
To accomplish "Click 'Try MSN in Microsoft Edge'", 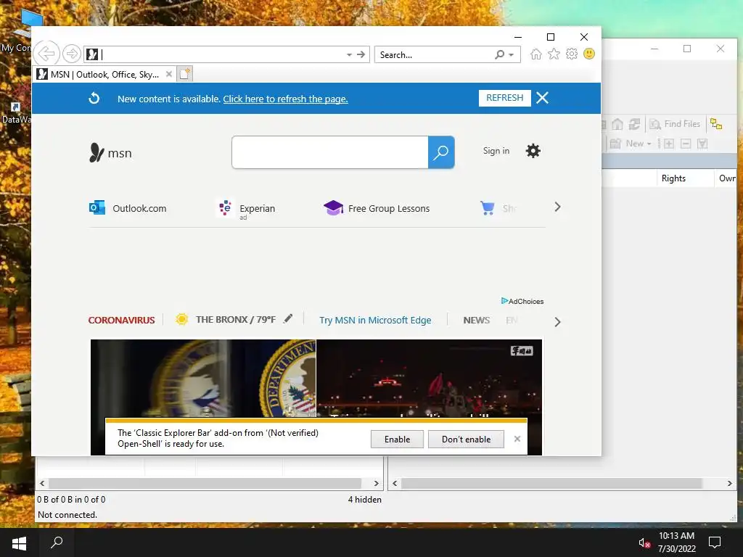I will 375,320.
